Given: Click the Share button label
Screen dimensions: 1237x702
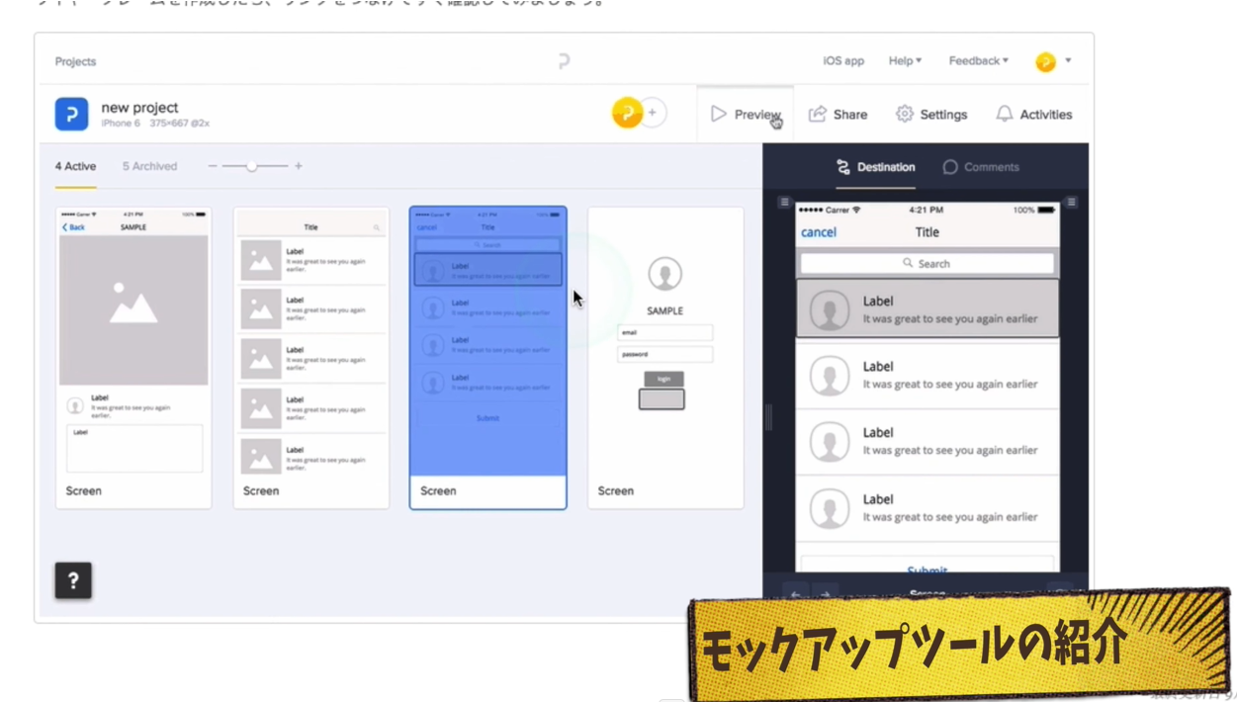Looking at the screenshot, I should pos(849,115).
